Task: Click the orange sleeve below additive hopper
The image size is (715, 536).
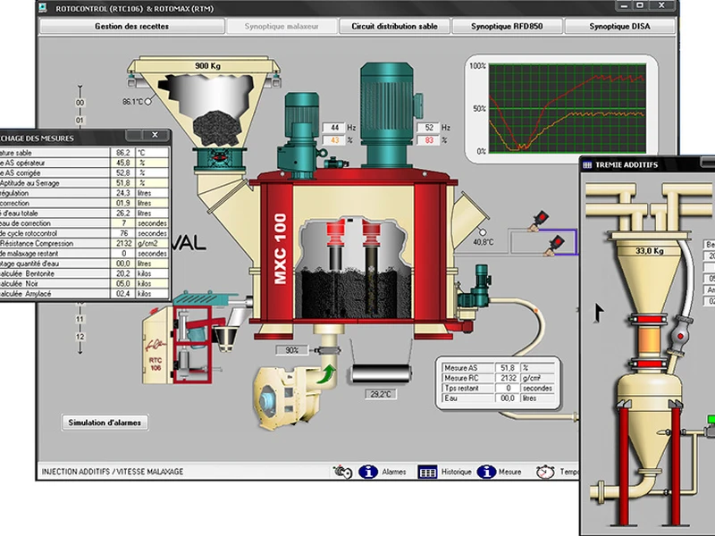Action: point(650,341)
